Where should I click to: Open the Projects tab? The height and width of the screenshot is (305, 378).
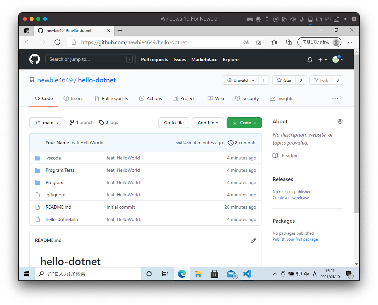(185, 98)
